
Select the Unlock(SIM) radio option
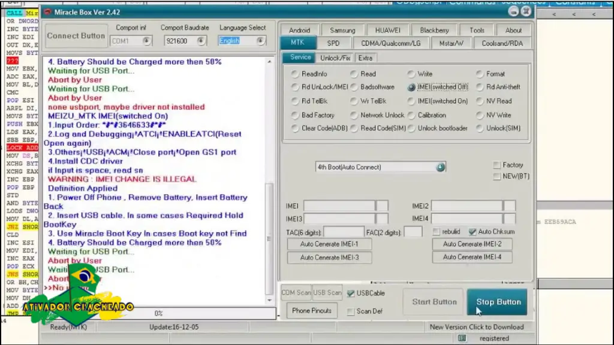point(480,128)
